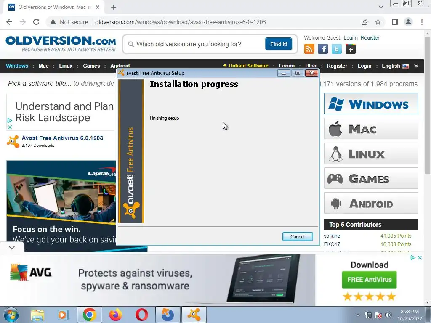Viewport: 431px width, 323px height.
Task: Click the Mac category banner
Action: click(371, 129)
